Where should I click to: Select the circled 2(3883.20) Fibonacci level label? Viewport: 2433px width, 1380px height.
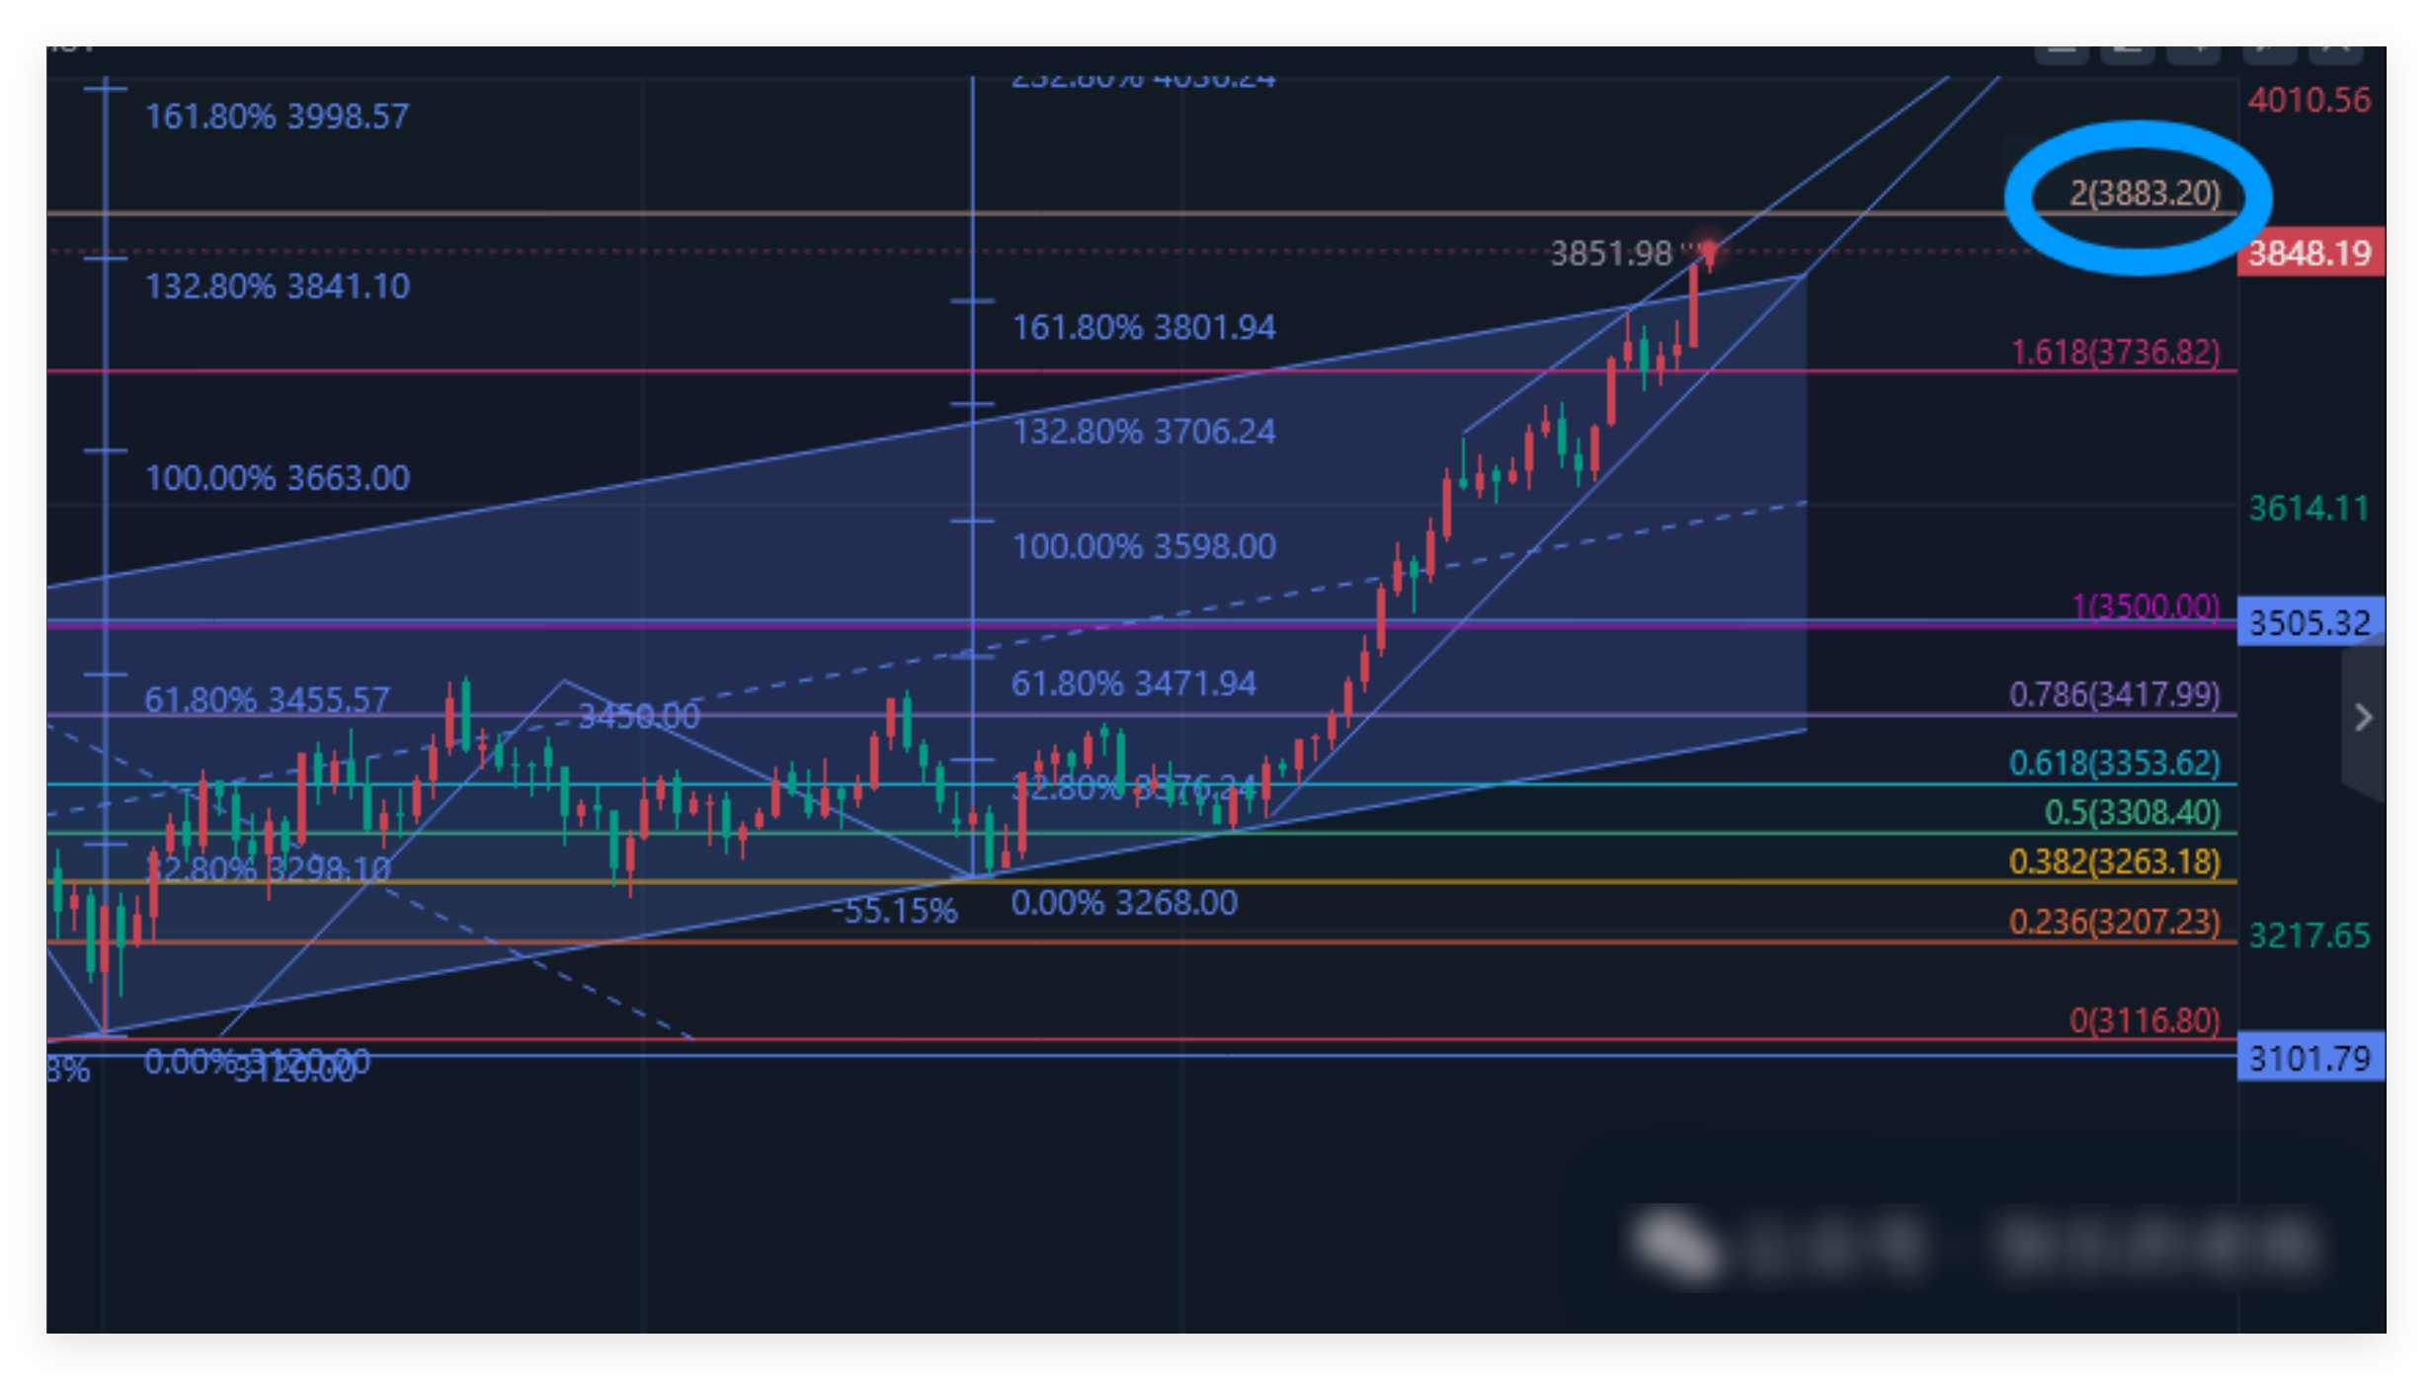pyautogui.click(x=2145, y=194)
